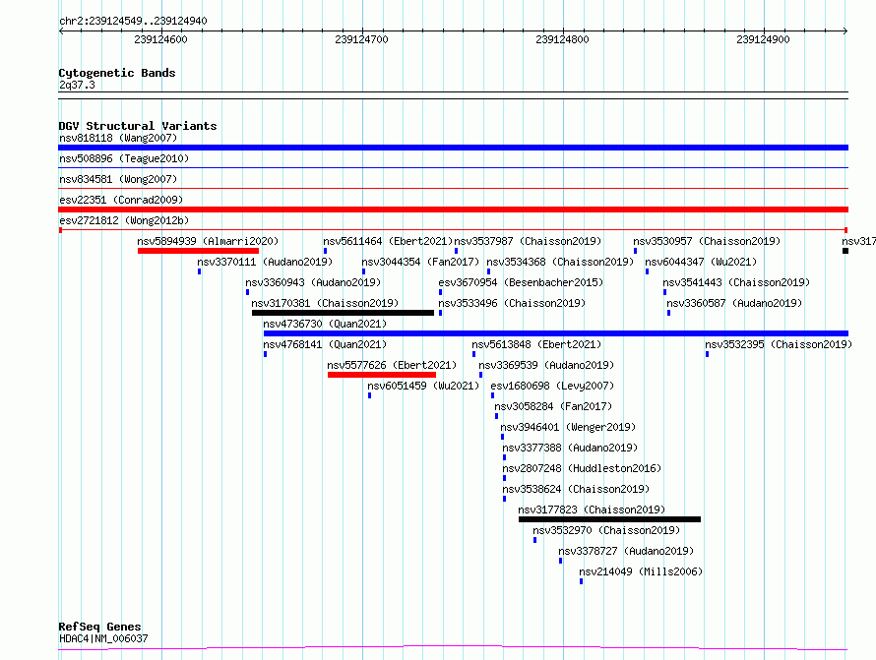Click the black bar under nsv3177823
The width and height of the screenshot is (876, 660).
tap(609, 519)
